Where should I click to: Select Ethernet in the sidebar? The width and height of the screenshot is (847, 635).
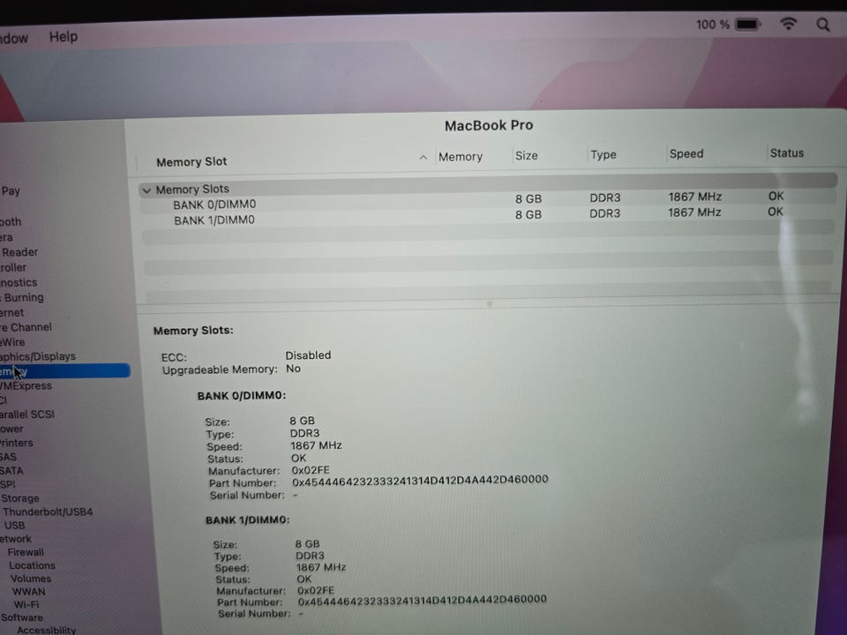(x=11, y=312)
